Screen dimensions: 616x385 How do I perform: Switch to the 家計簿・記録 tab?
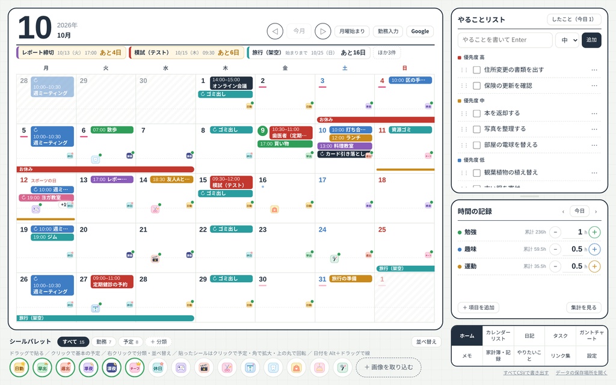(497, 356)
